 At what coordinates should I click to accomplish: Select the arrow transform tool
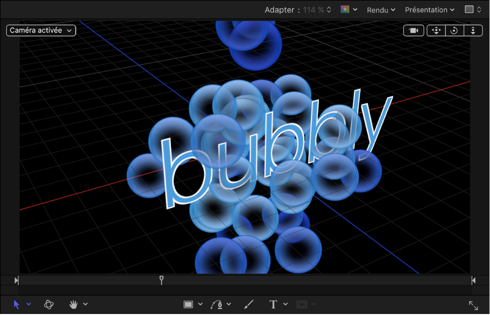pos(16,304)
